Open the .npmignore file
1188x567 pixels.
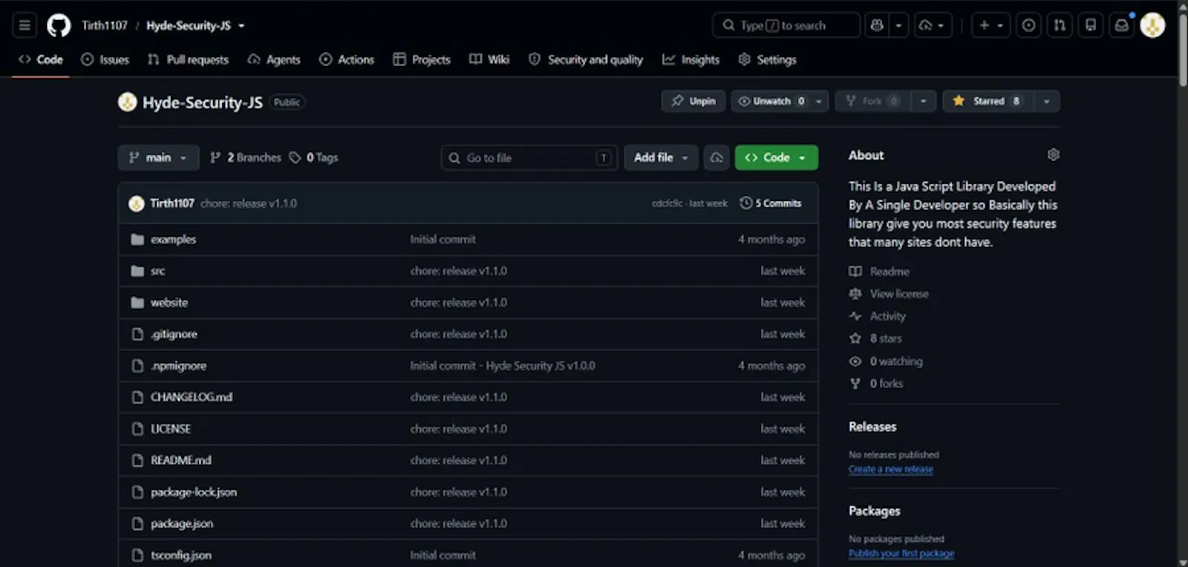(x=178, y=365)
